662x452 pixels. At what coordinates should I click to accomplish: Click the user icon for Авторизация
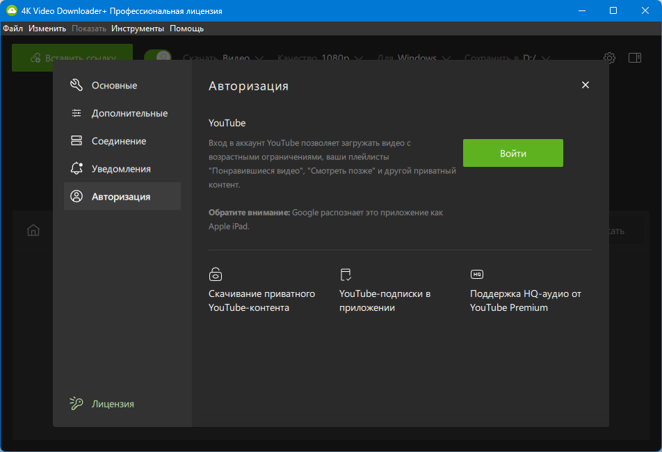tap(76, 196)
